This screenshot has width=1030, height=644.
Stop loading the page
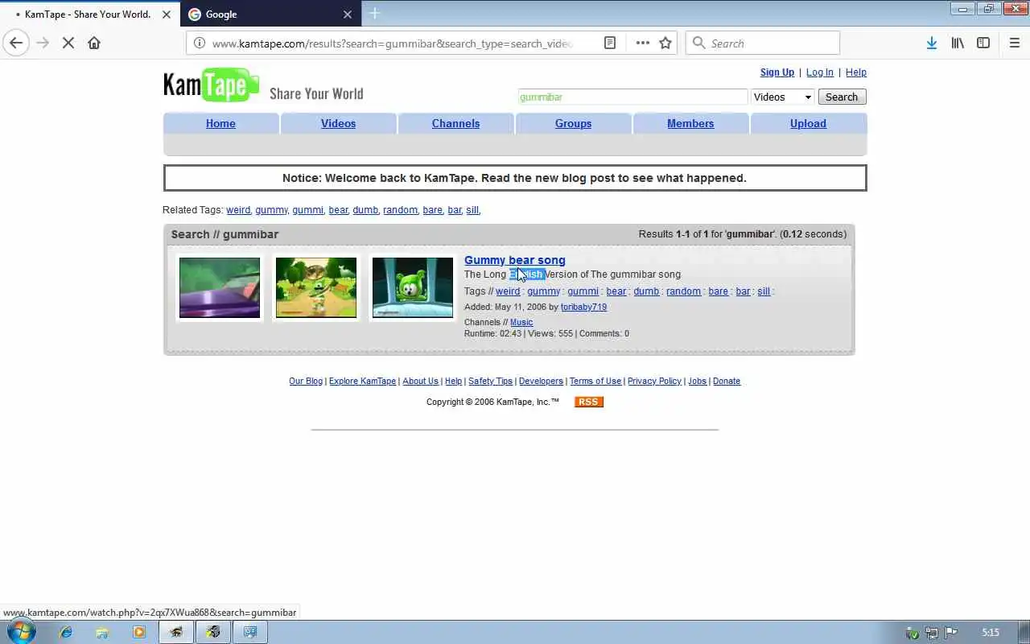(68, 43)
